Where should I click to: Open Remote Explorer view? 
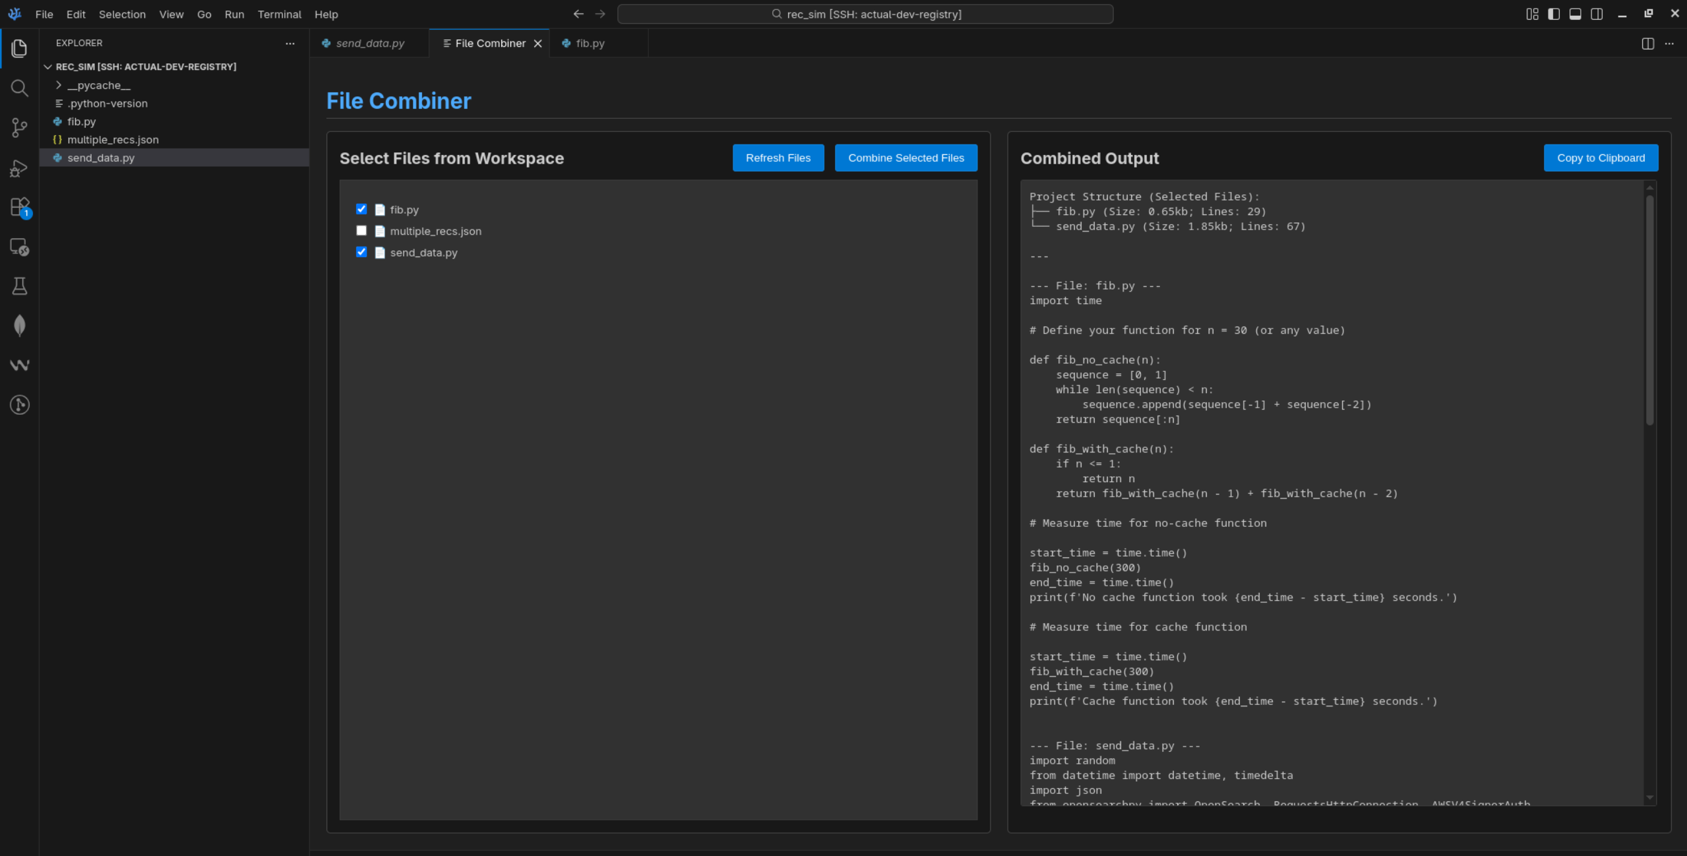point(19,247)
